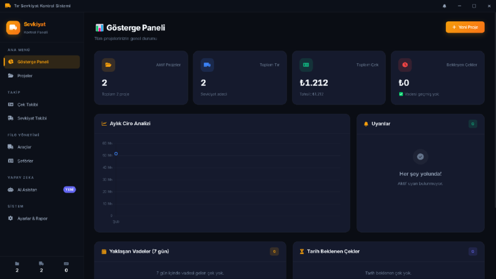Navigate to Araçlar section
Screen dimensions: 496x279
pyautogui.click(x=42, y=147)
